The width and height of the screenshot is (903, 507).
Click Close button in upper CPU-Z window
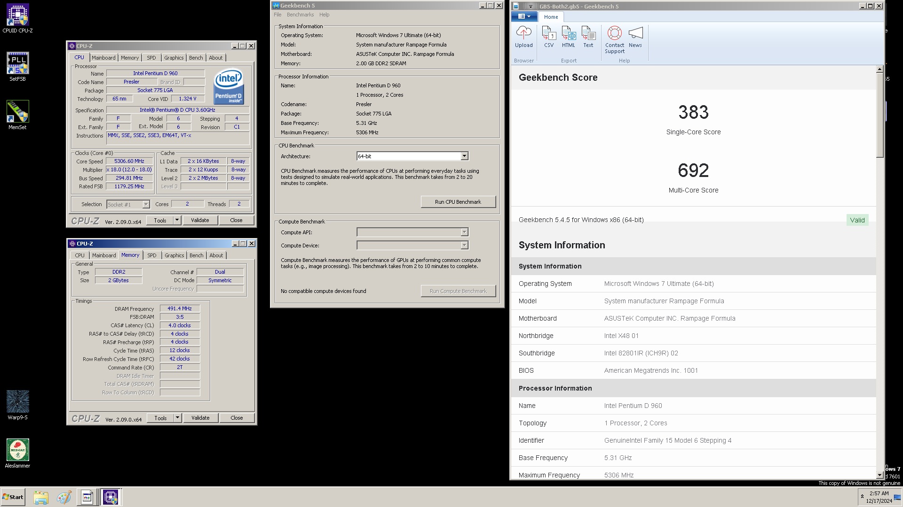(x=237, y=220)
